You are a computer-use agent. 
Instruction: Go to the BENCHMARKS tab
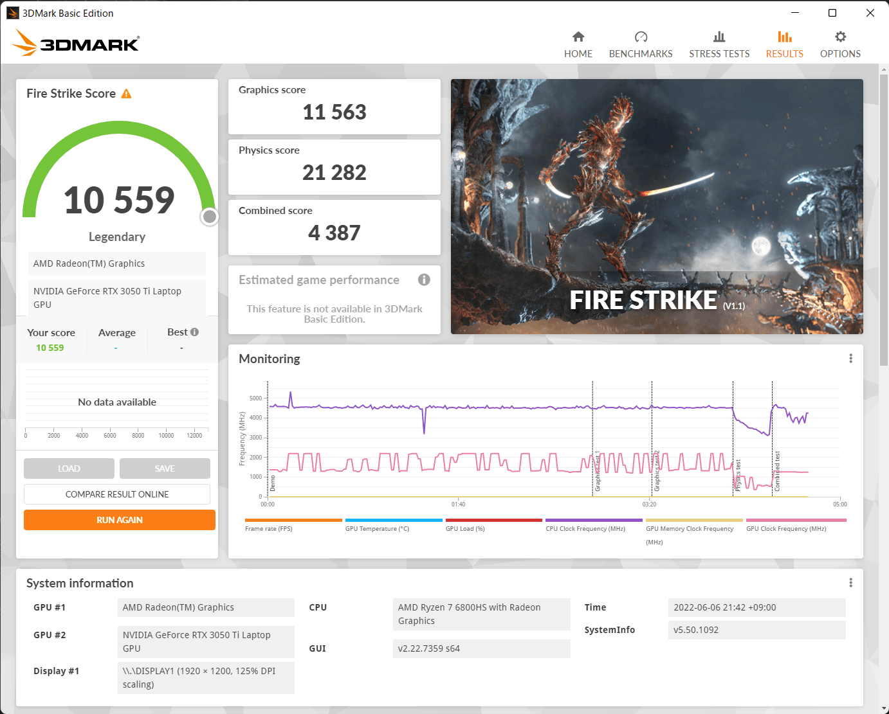(x=641, y=45)
